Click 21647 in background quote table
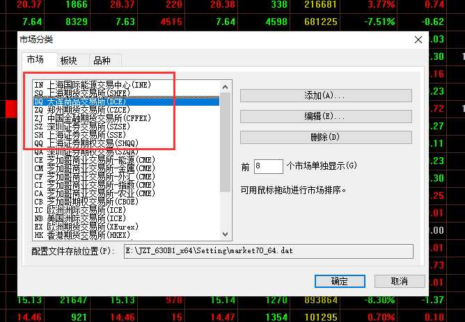This screenshot has height=322, width=465. [x=74, y=300]
